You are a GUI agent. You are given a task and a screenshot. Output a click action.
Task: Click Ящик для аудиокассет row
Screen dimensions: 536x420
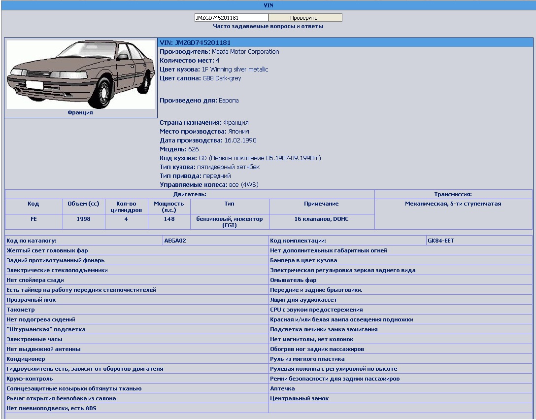point(401,300)
